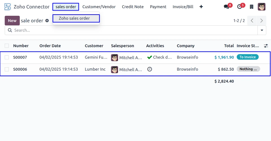Open the messages chat icon with 8 badge
This screenshot has height=141, width=271.
[226, 7]
